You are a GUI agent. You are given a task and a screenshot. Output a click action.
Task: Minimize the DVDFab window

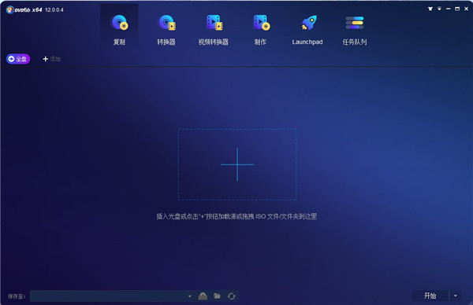(x=449, y=9)
